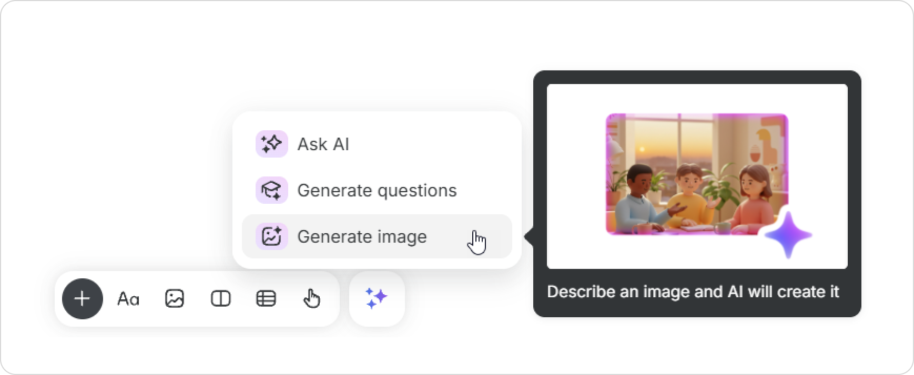Insert a table using the table icon
Viewport: 914px width, 375px height.
click(x=266, y=299)
